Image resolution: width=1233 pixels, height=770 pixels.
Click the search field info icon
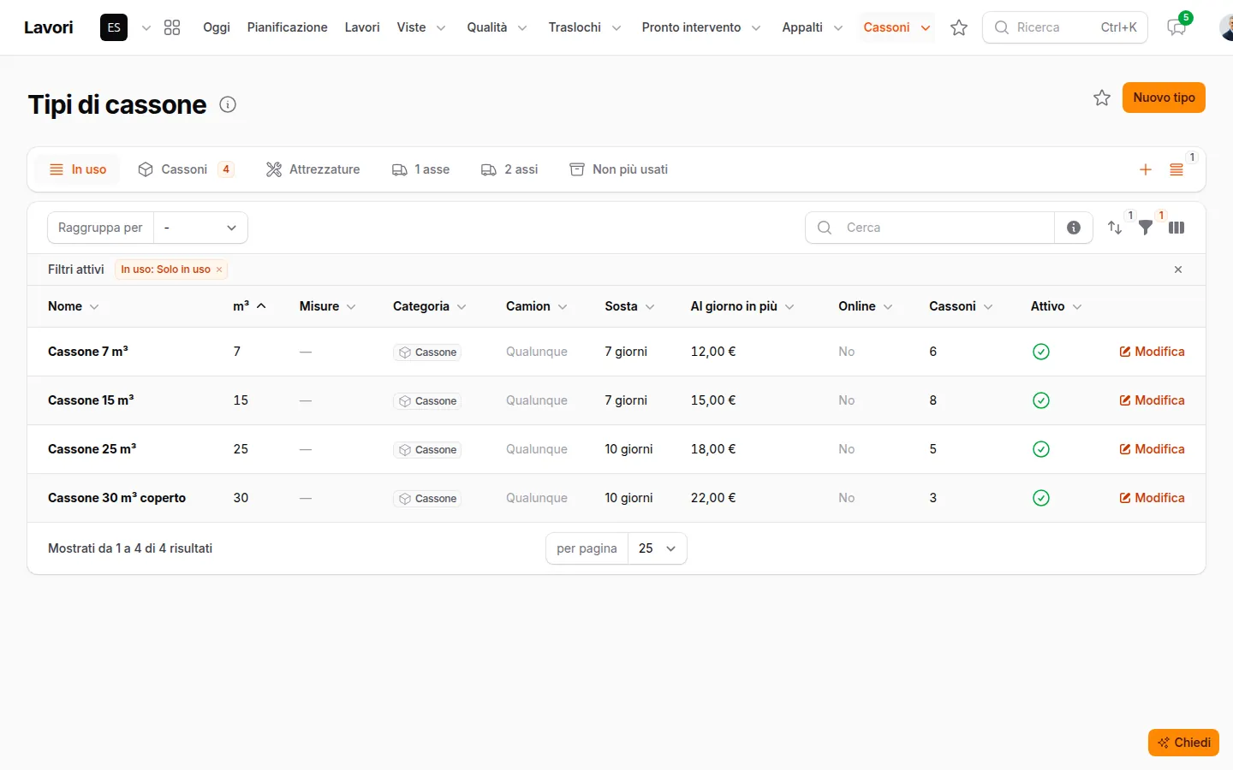[x=1074, y=228]
